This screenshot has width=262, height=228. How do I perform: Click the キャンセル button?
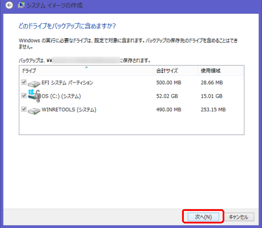(x=239, y=217)
